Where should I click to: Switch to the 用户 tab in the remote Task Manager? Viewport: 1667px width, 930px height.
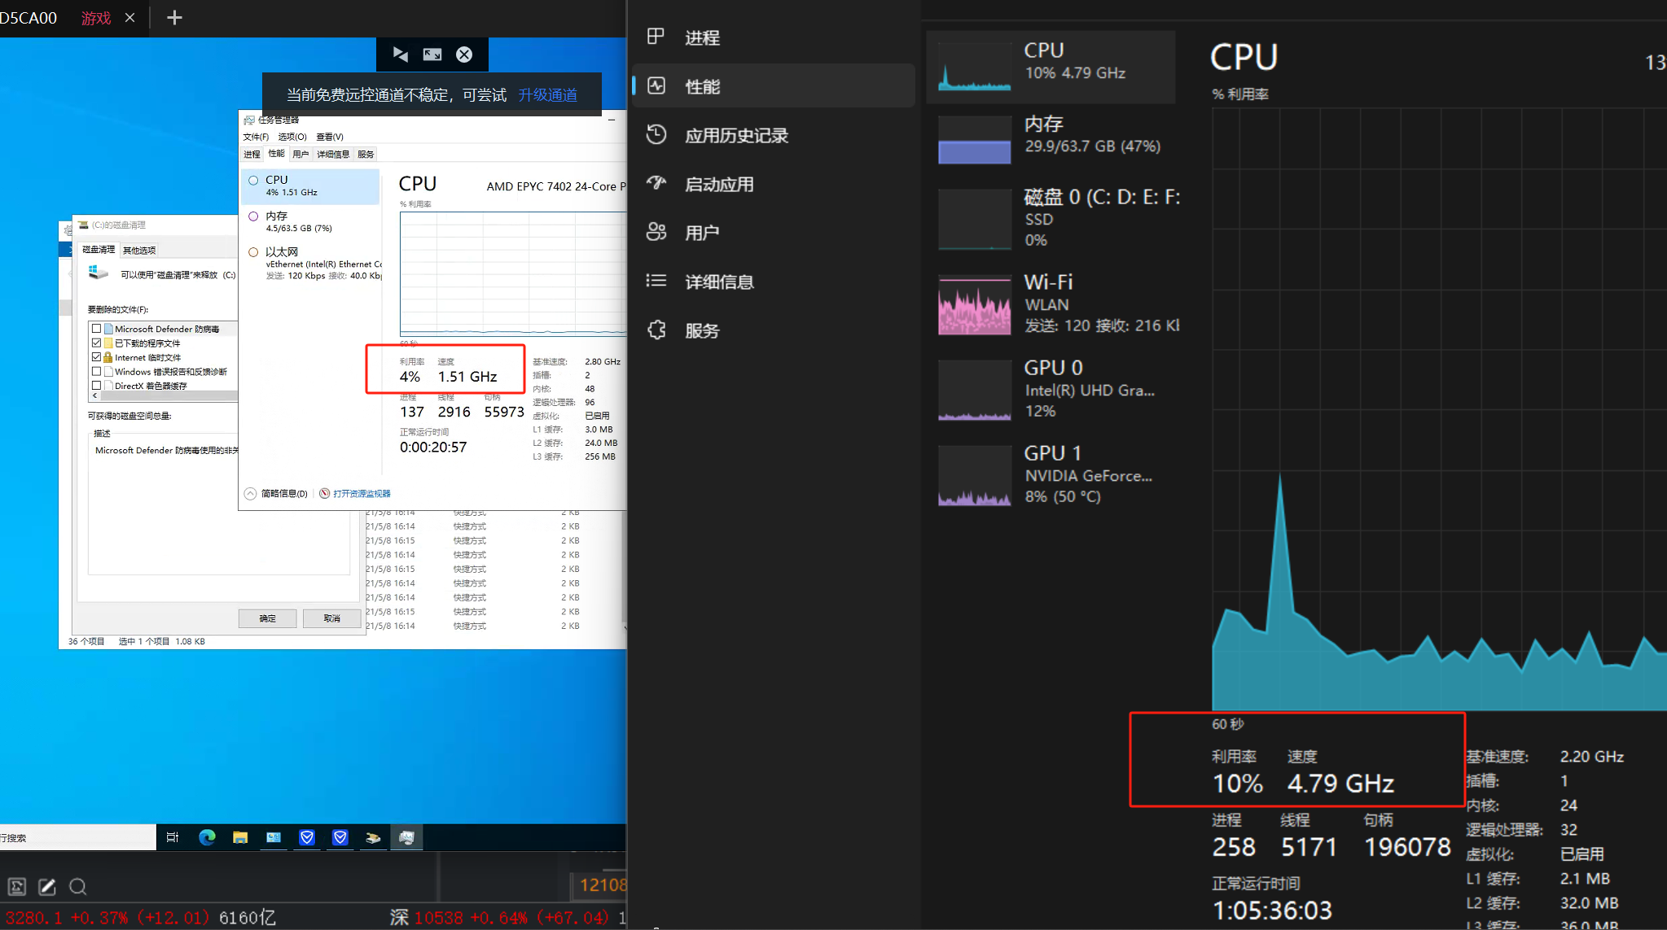[x=300, y=154]
